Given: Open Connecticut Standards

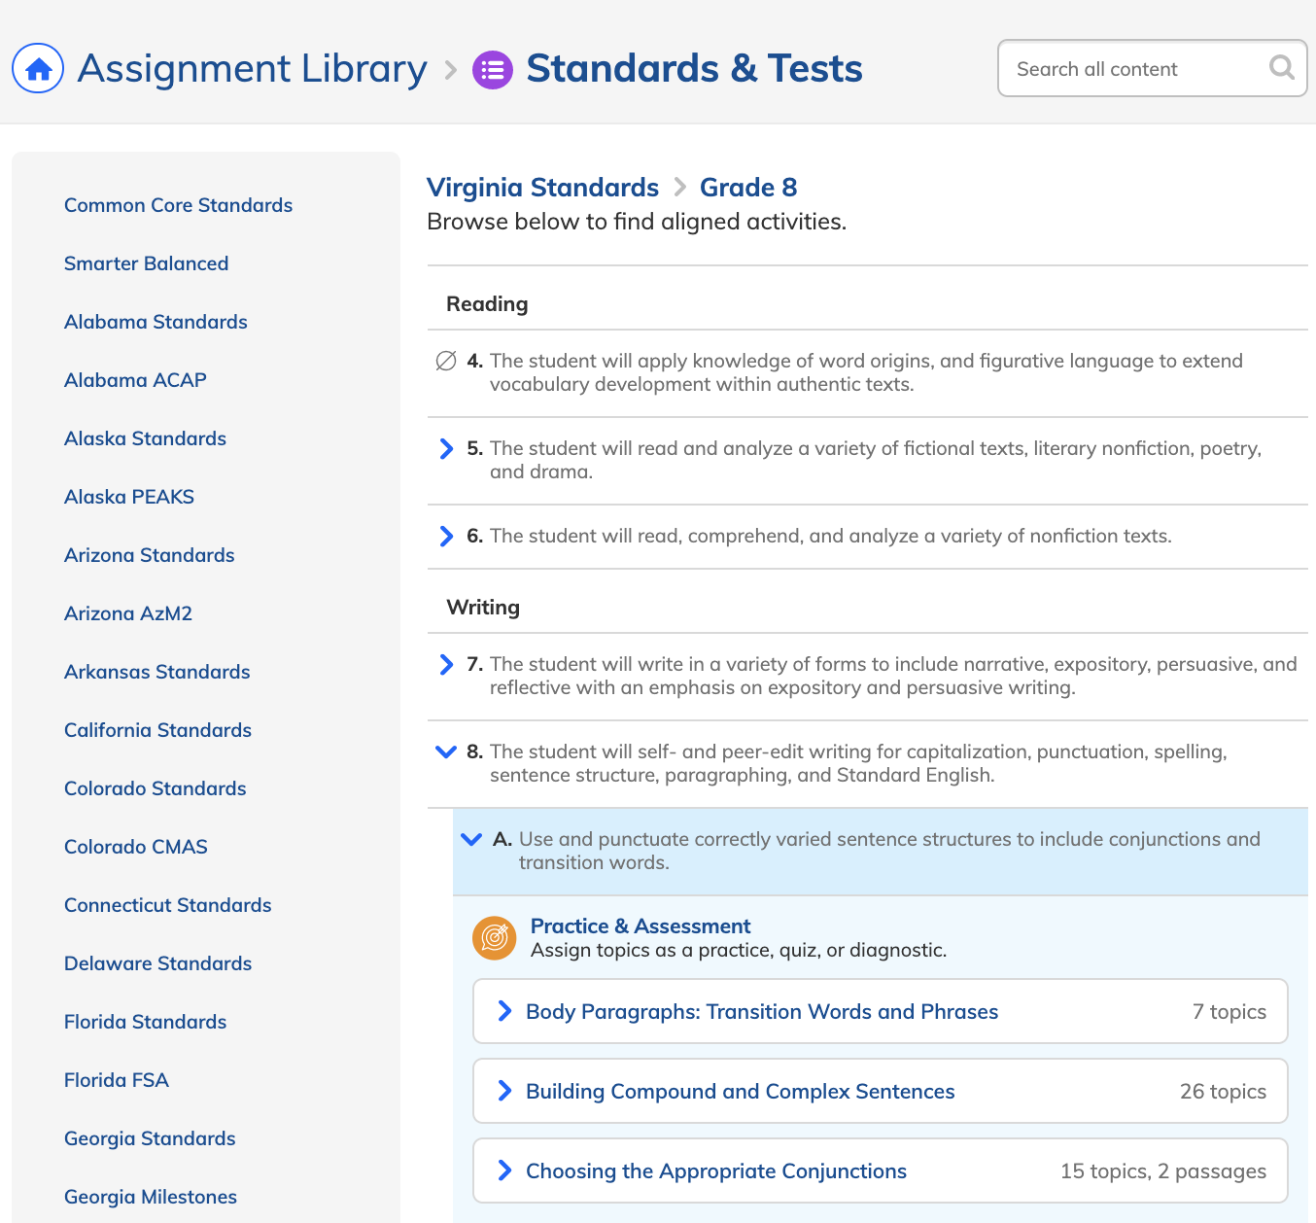Looking at the screenshot, I should tap(167, 905).
